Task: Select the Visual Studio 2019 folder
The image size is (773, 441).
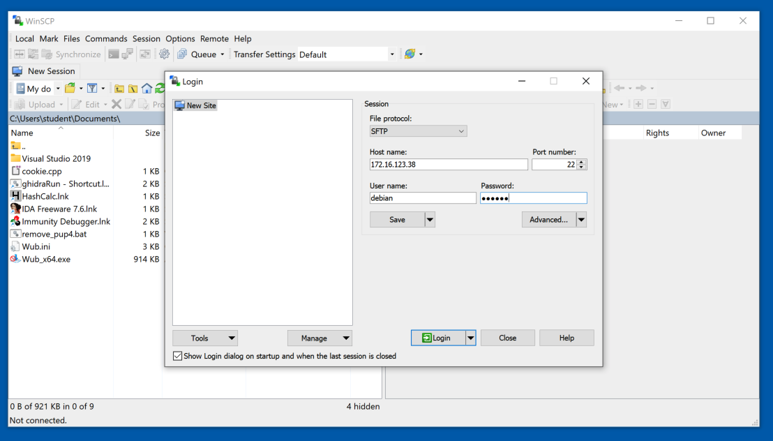Action: (51, 158)
